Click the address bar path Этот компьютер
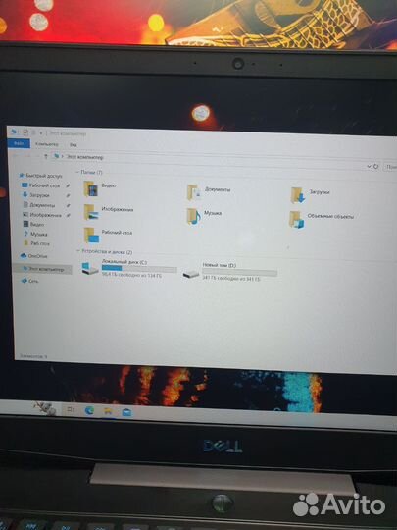This screenshot has height=530, width=397. [x=84, y=157]
